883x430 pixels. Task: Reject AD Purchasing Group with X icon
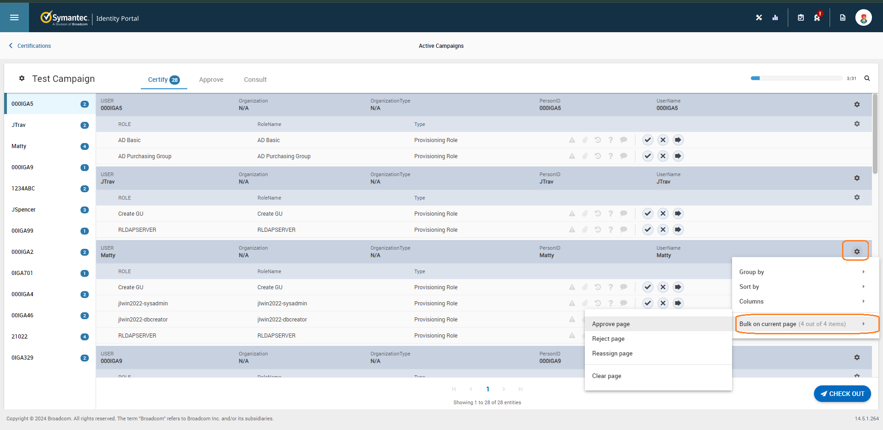[663, 156]
